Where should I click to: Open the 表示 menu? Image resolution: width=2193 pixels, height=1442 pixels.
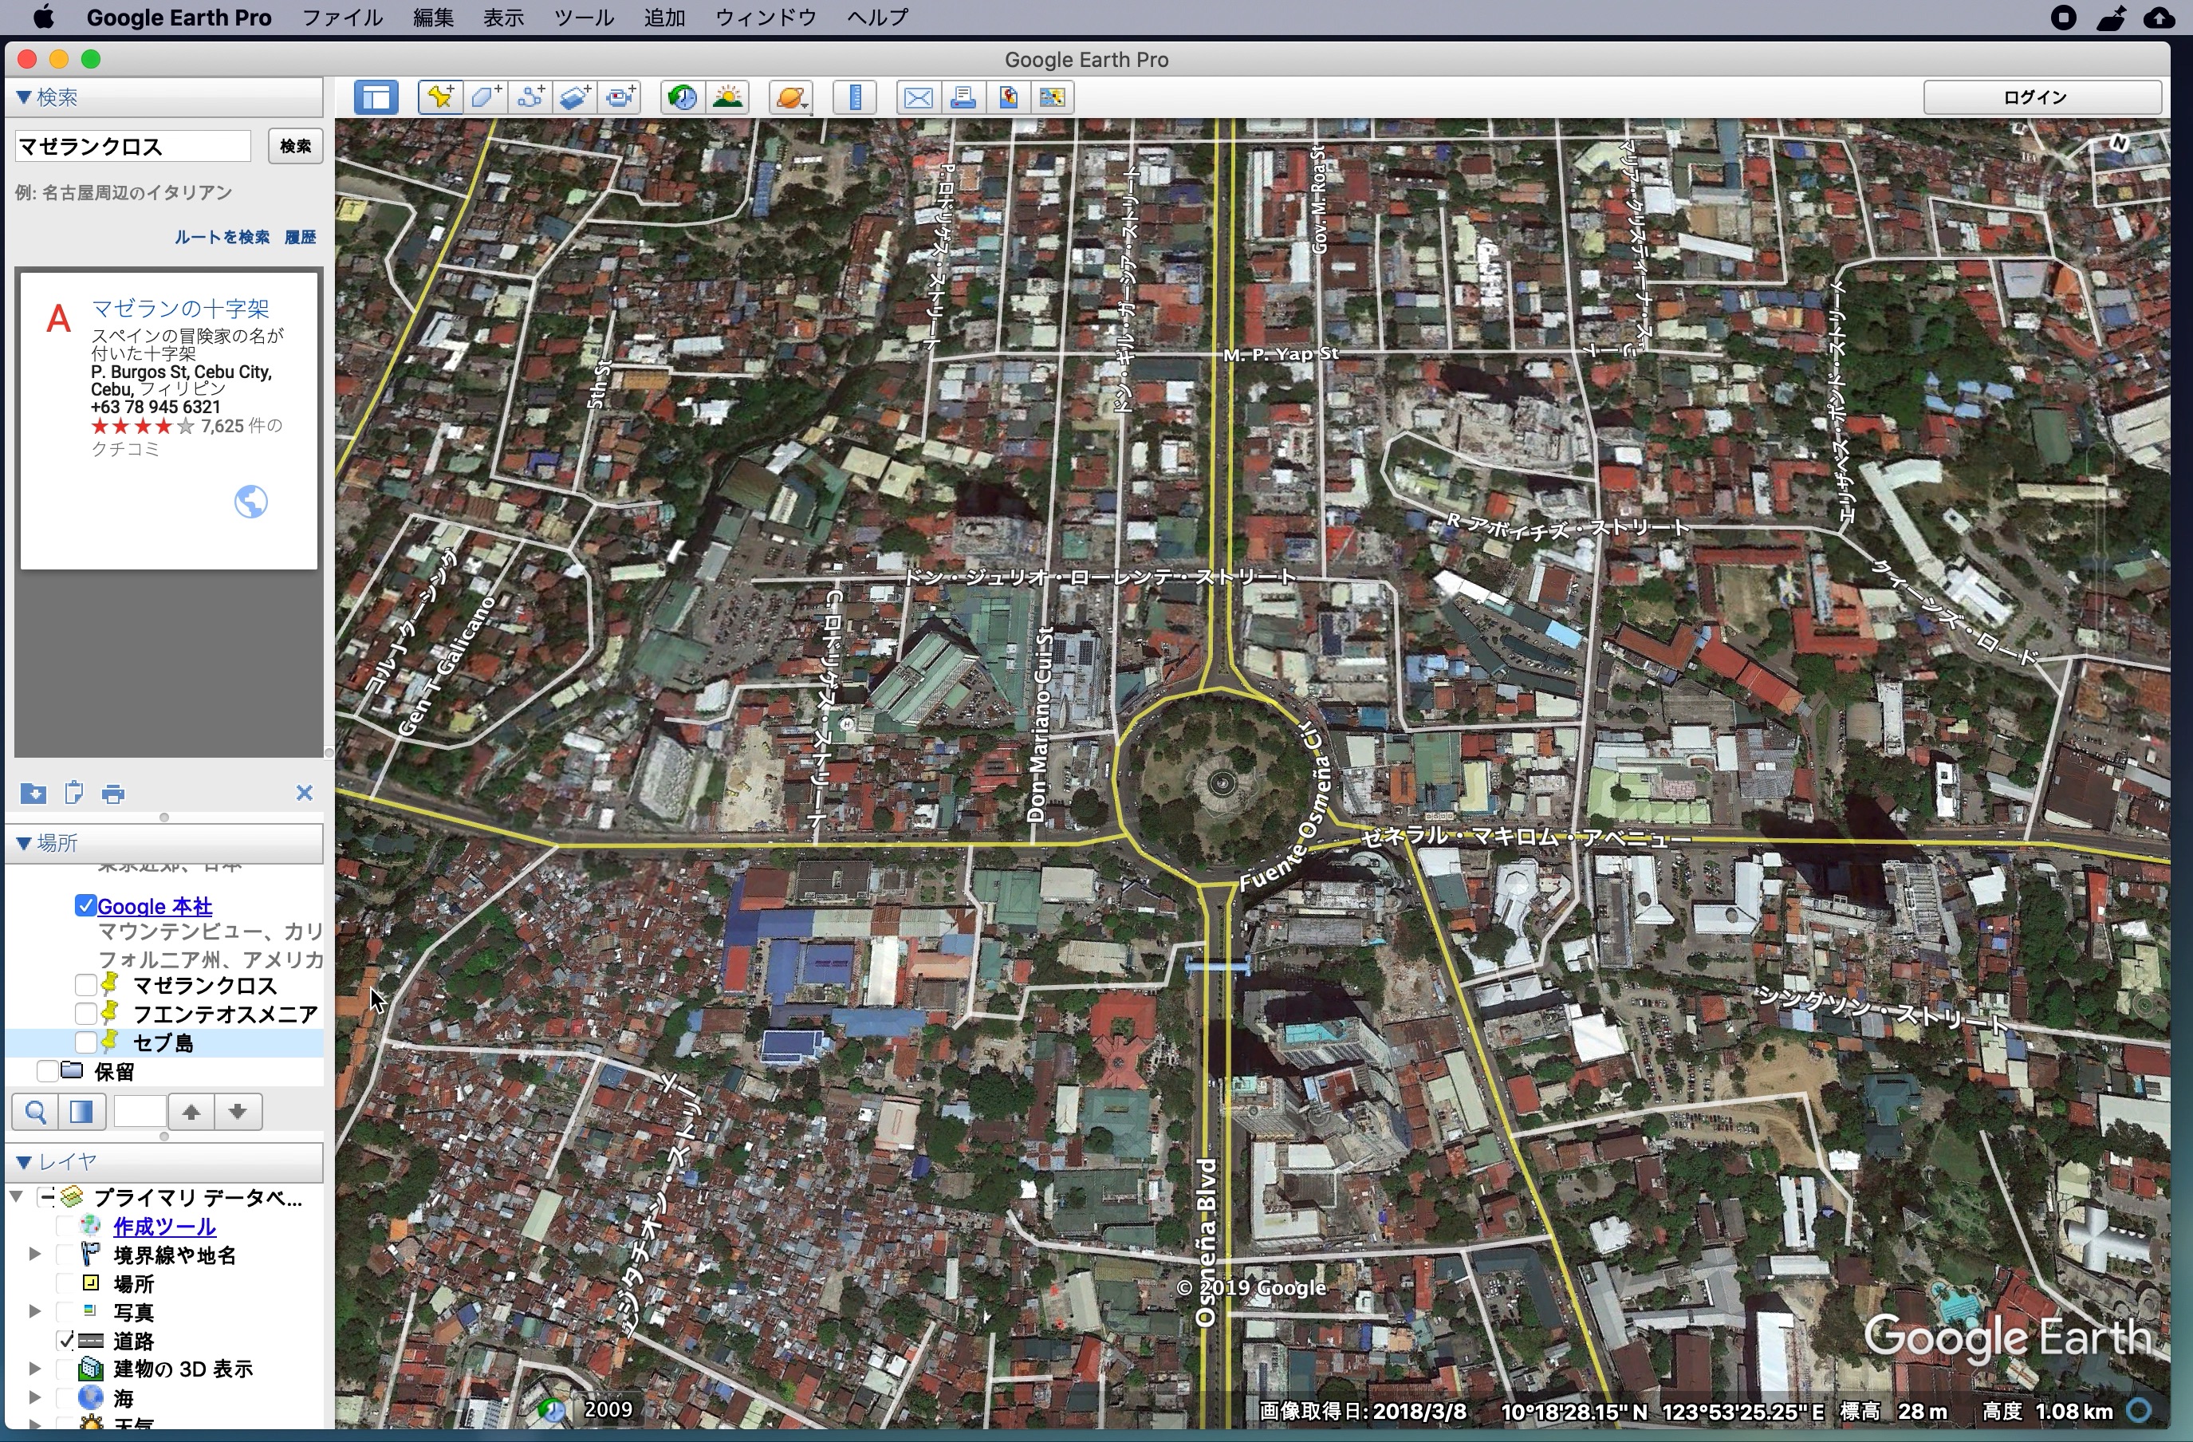point(503,18)
